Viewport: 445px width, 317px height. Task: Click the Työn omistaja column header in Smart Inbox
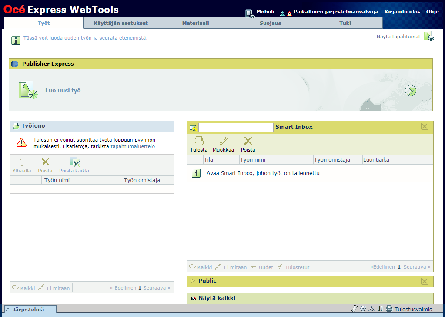pos(338,160)
